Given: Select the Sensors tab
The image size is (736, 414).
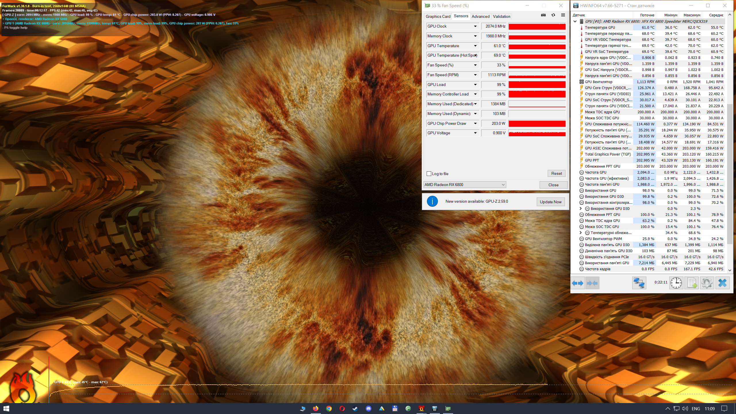Looking at the screenshot, I should (461, 16).
